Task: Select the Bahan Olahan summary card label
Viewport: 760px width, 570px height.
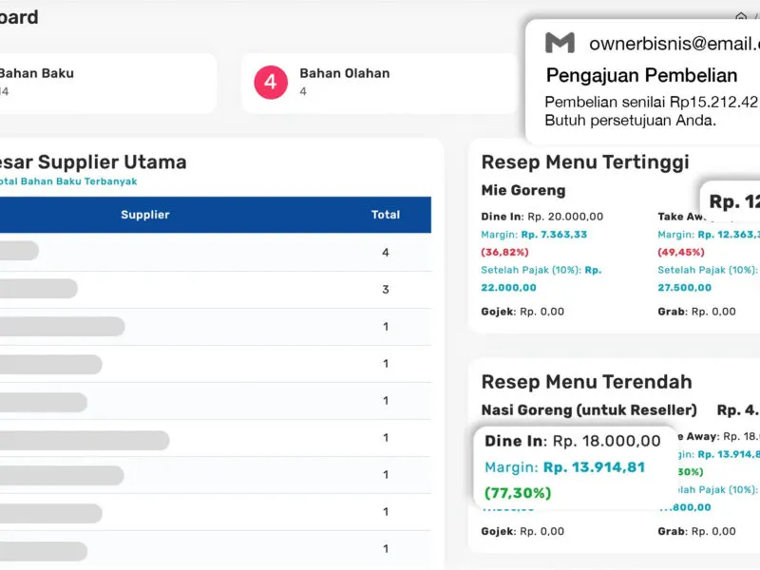Action: click(x=344, y=73)
